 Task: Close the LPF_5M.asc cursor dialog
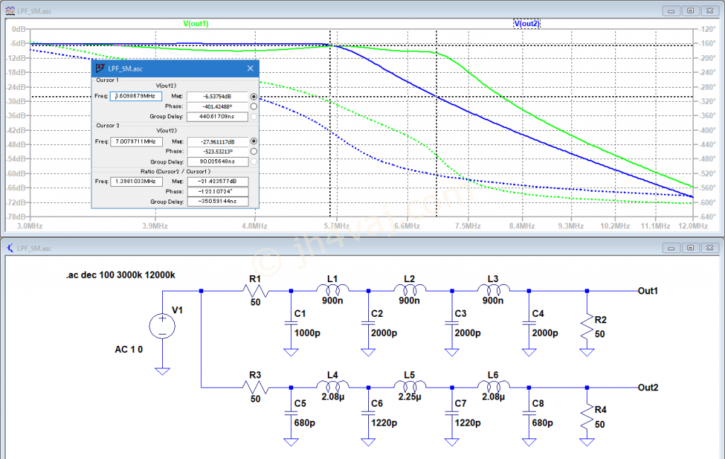pos(250,69)
